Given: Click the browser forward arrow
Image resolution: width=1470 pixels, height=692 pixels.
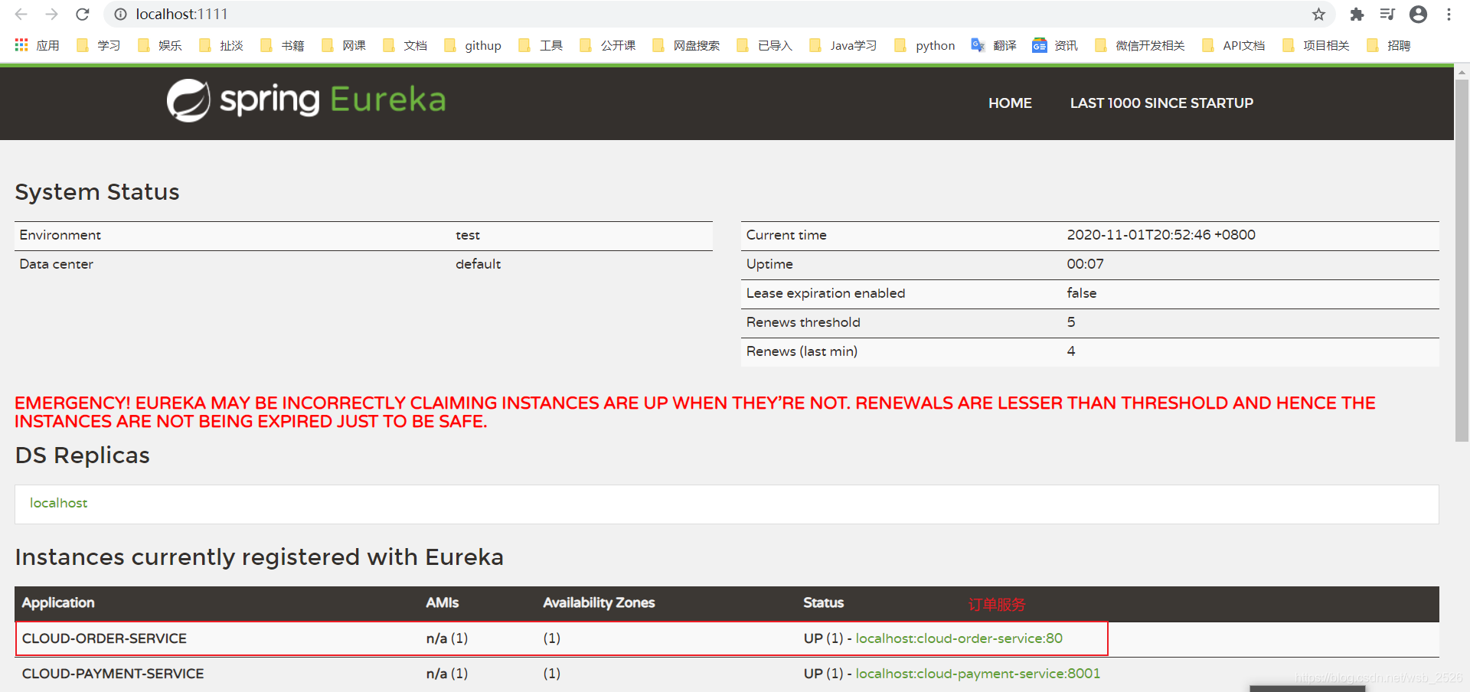Looking at the screenshot, I should pos(51,15).
